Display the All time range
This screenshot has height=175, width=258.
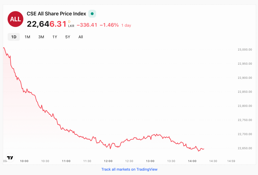(x=81, y=37)
